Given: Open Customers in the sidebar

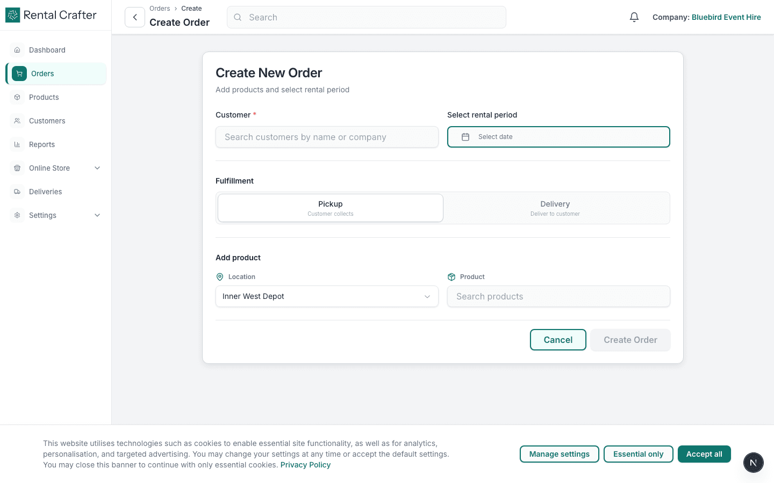Looking at the screenshot, I should click(56, 121).
